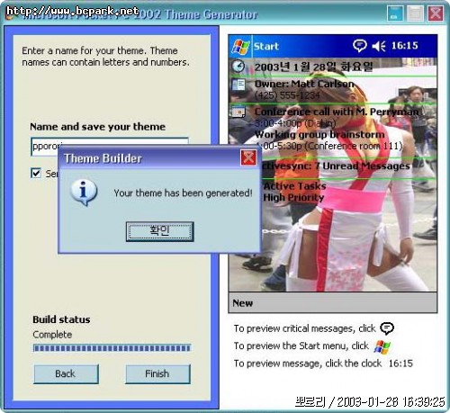Click the calendar icon beside Conference call
Screen dimensions: 450x413
click(238, 112)
